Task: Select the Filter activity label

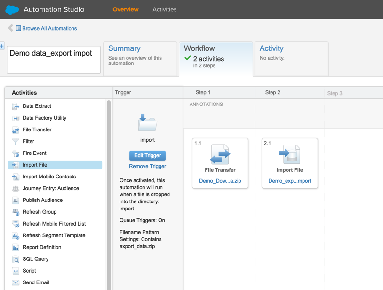Action: [28, 141]
